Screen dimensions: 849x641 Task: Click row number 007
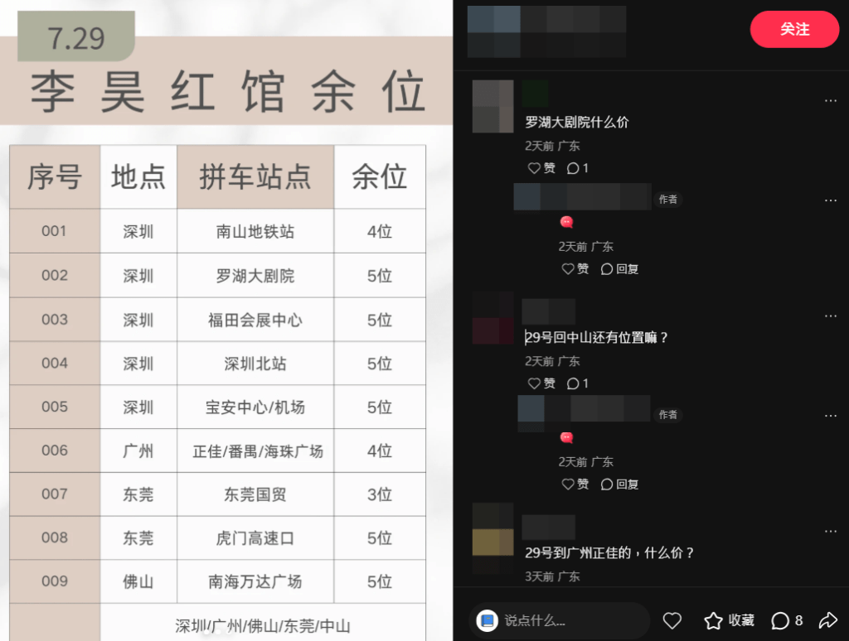pos(54,494)
